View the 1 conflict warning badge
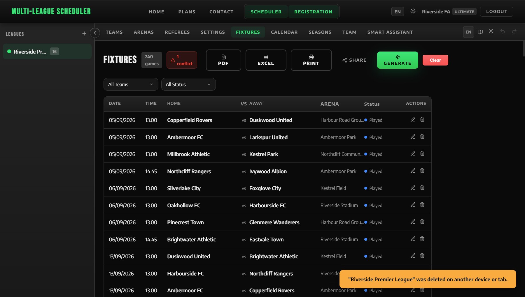This screenshot has height=297, width=525. (x=182, y=60)
